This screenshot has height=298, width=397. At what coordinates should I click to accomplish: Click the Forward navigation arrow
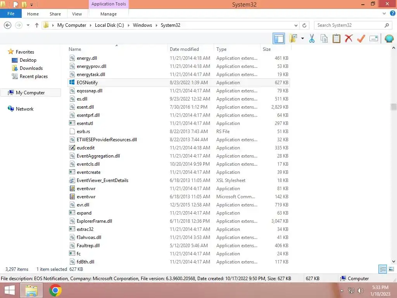(x=19, y=25)
